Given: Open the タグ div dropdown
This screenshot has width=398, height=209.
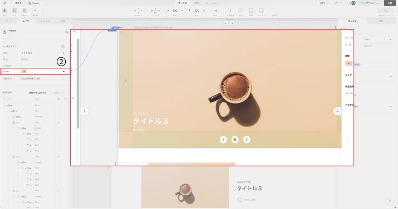Looking at the screenshot, I should click(x=377, y=39).
